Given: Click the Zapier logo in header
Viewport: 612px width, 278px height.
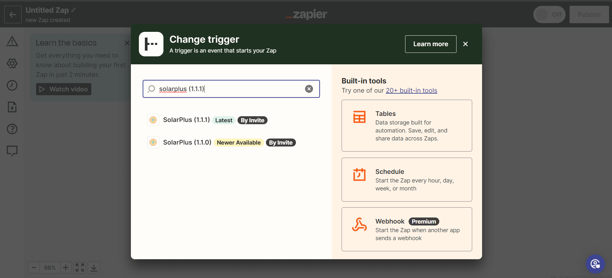Looking at the screenshot, I should (x=306, y=14).
